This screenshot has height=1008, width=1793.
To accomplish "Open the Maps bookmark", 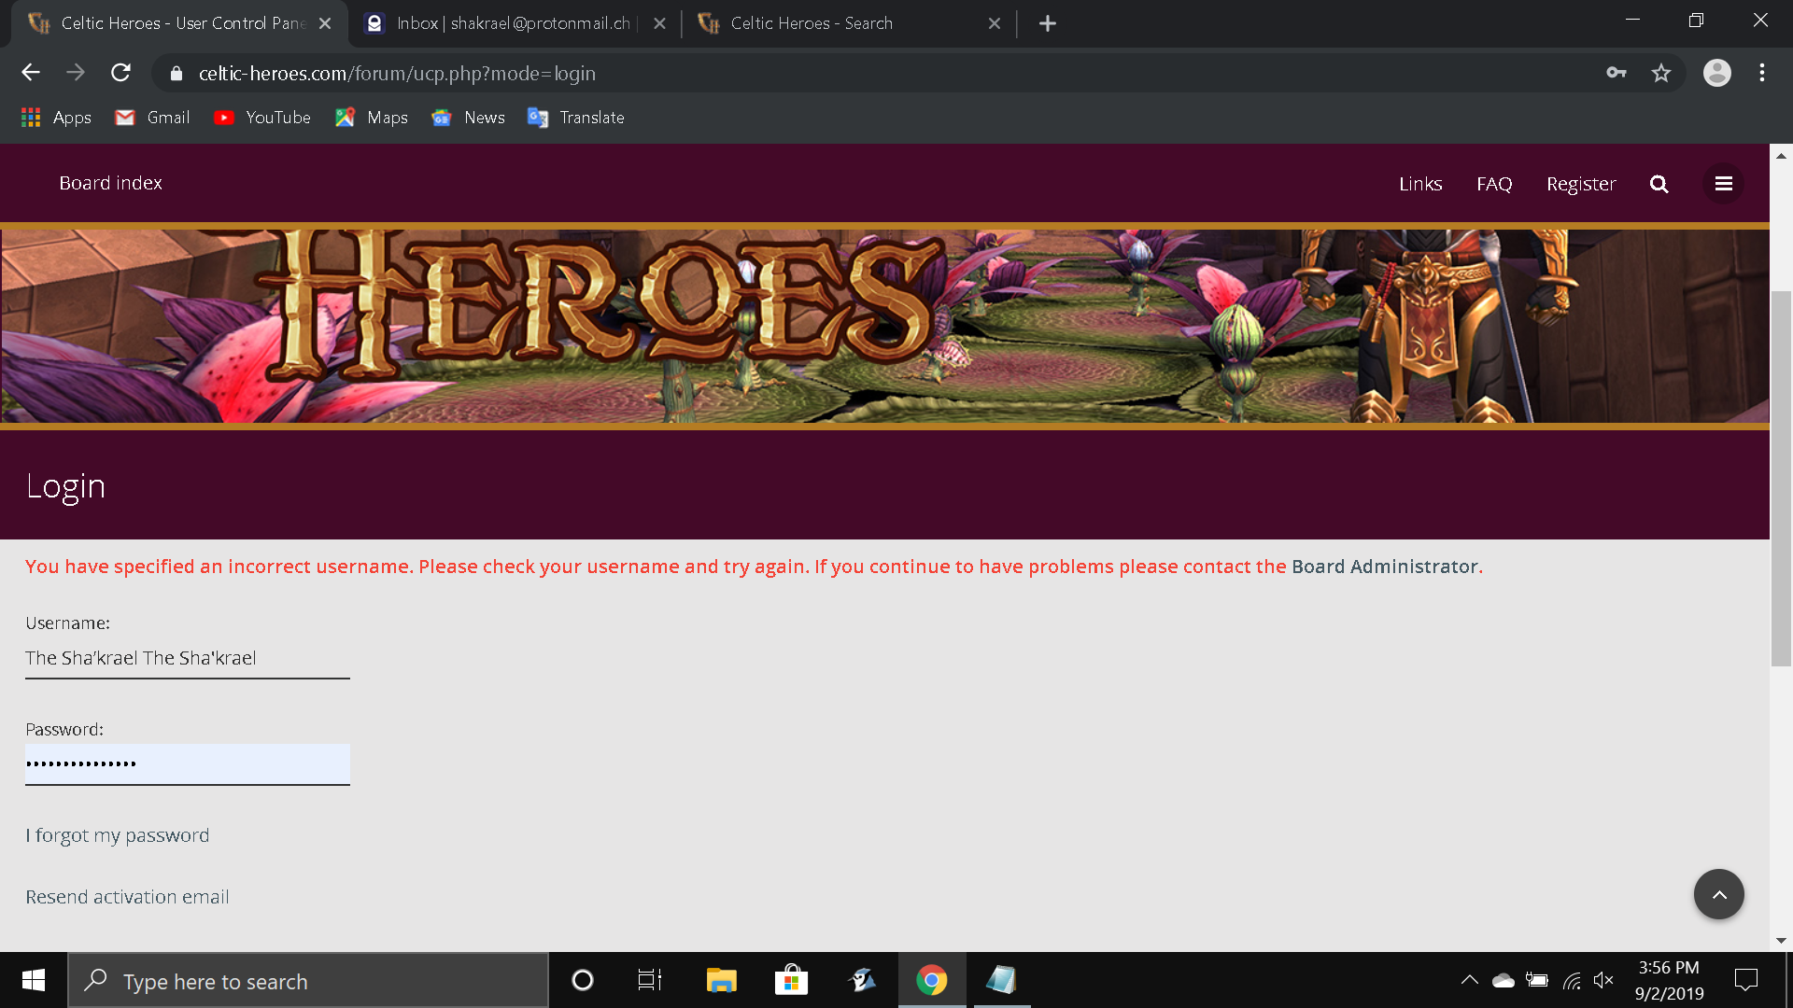I will click(372, 118).
